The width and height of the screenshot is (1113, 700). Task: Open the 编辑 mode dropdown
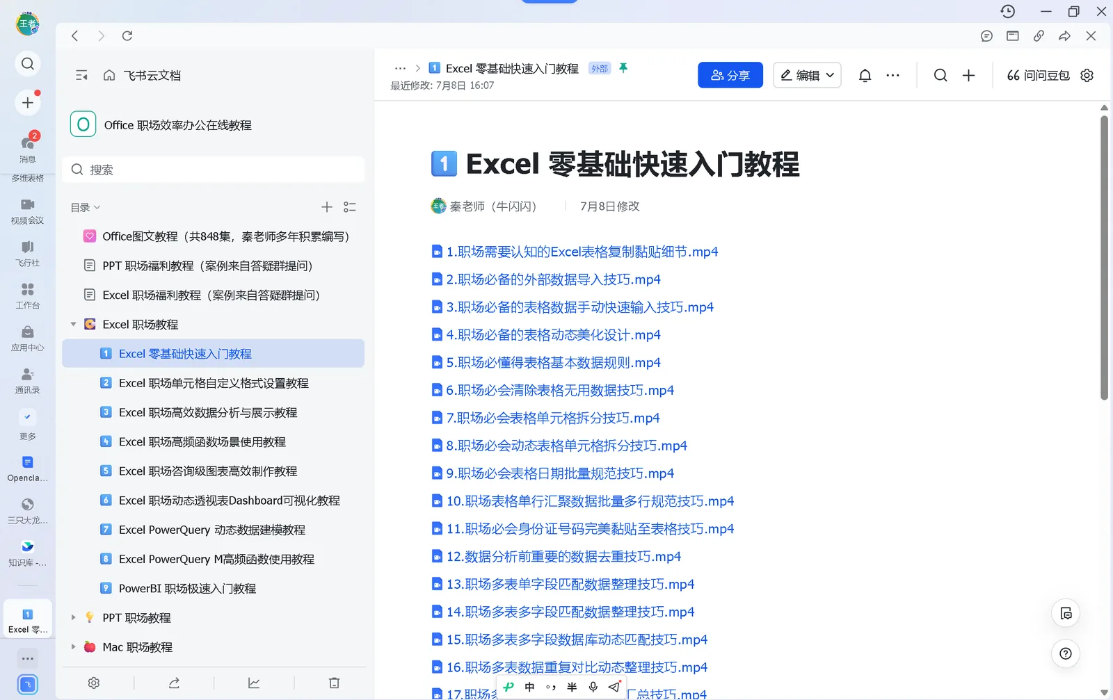(x=807, y=75)
